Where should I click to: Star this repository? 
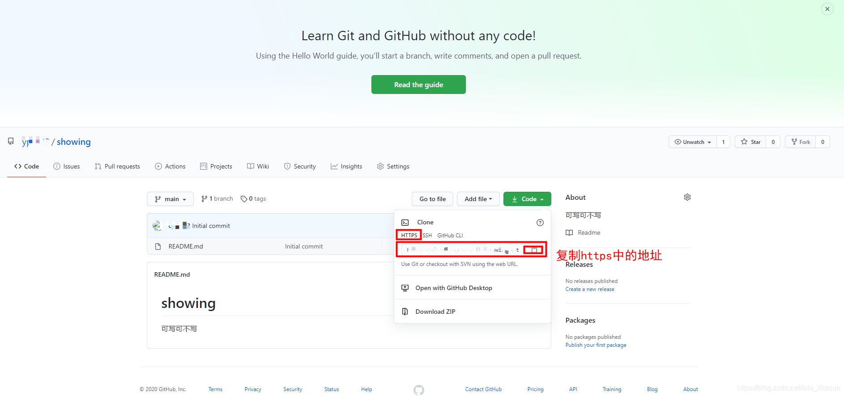pos(750,142)
